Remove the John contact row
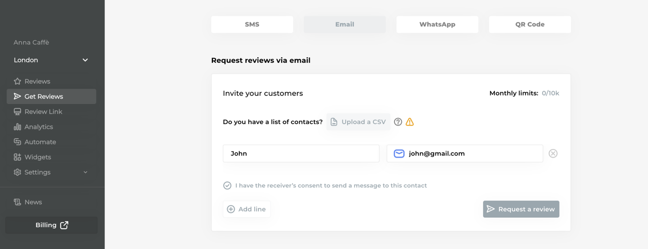648x249 pixels. [x=553, y=154]
